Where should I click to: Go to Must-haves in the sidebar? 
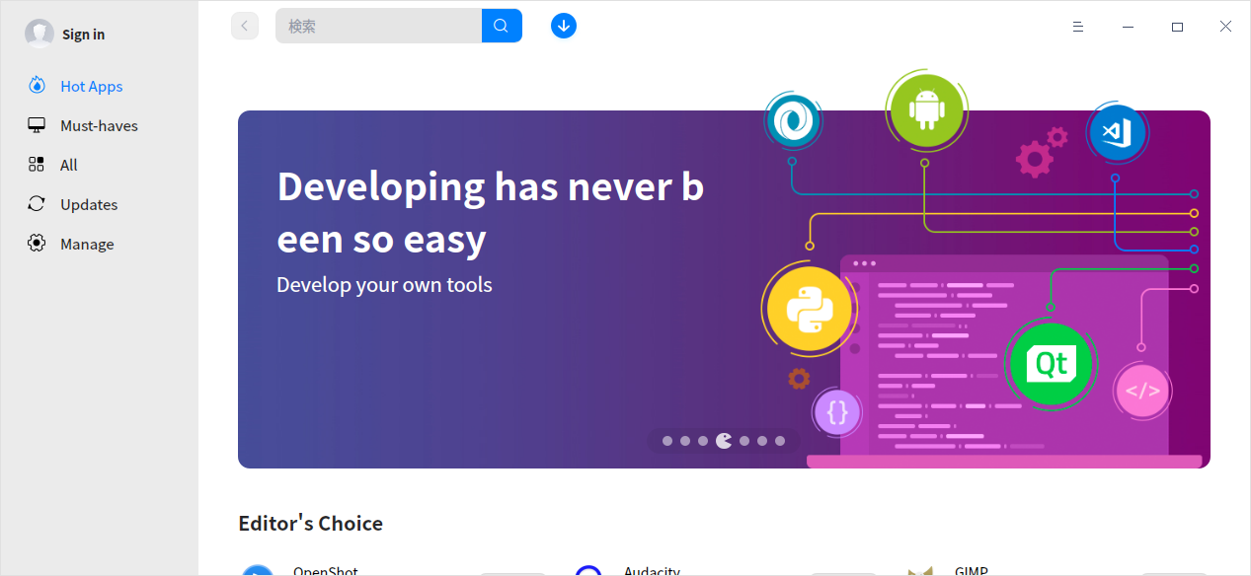point(99,125)
